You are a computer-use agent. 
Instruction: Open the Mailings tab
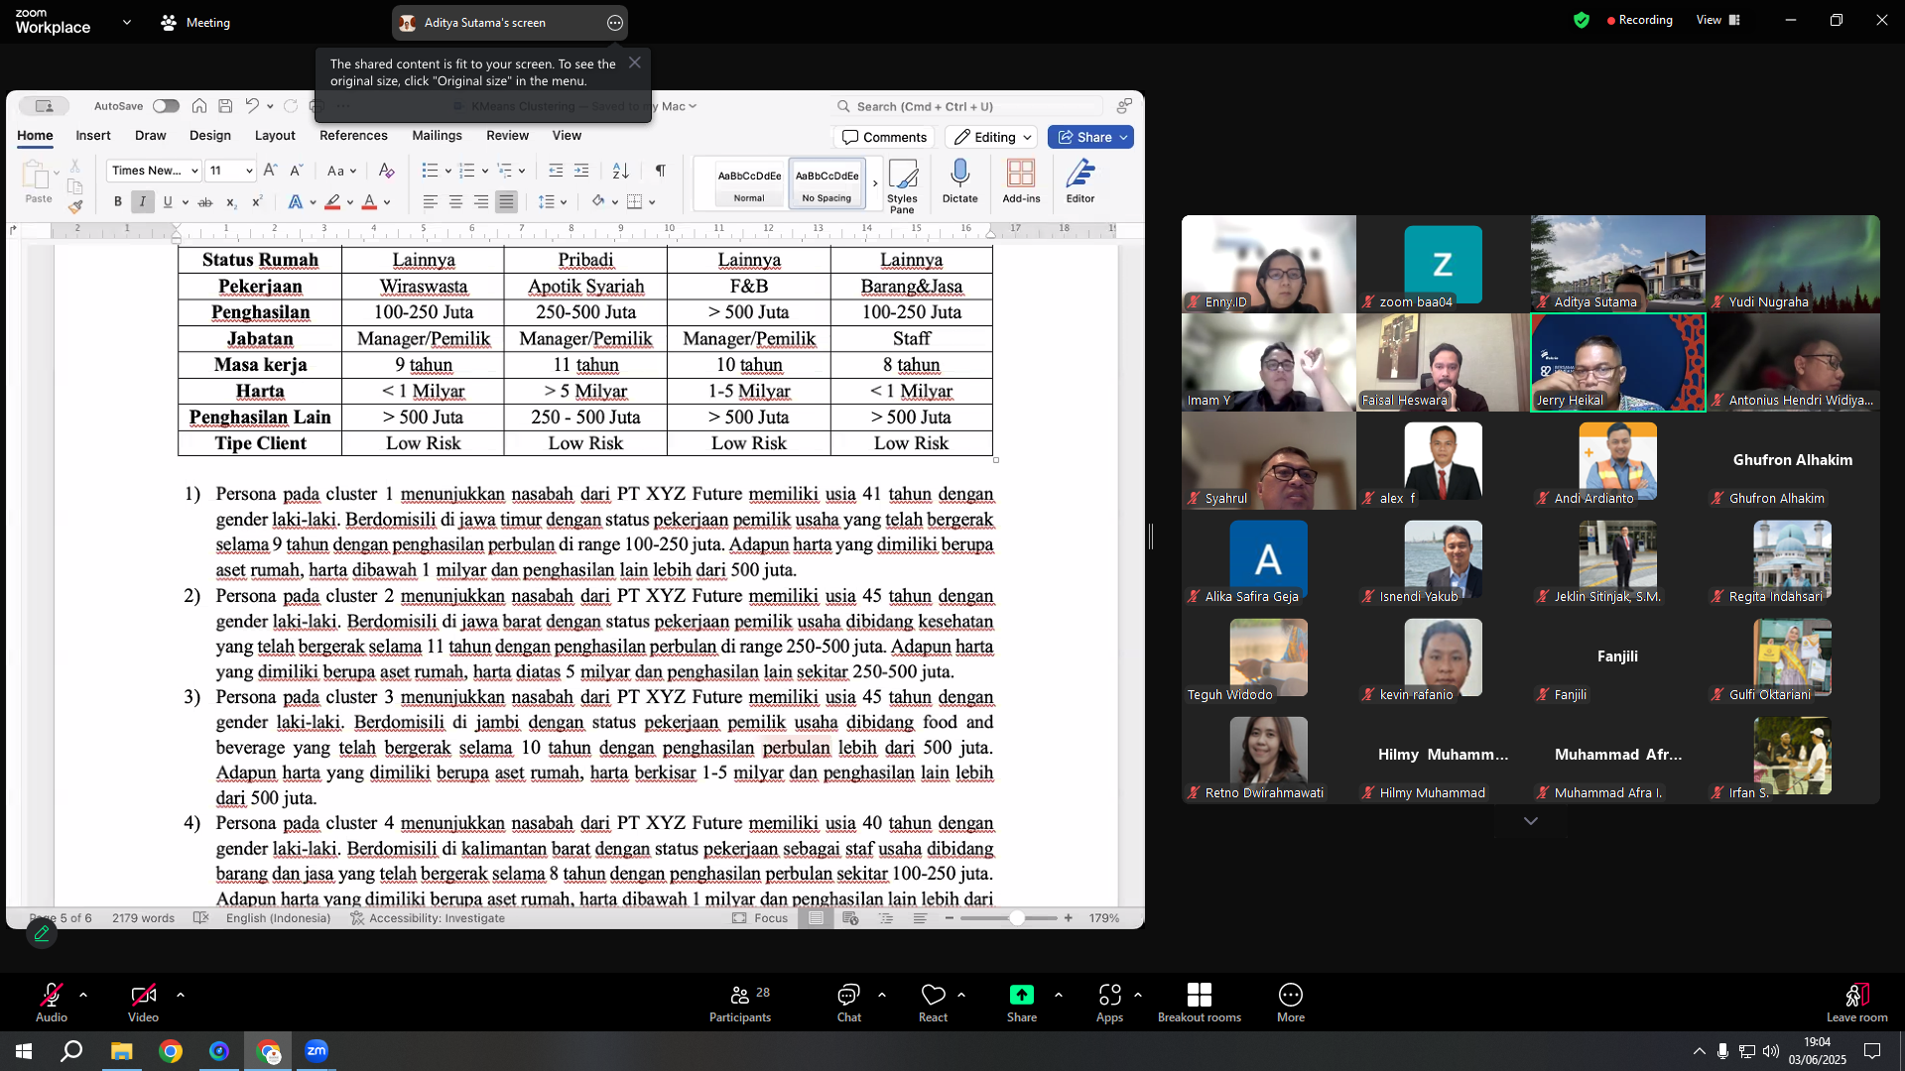click(437, 136)
